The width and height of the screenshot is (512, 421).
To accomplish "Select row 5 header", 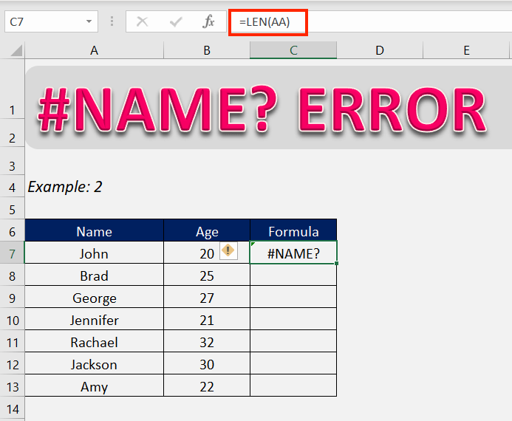I will (x=12, y=208).
